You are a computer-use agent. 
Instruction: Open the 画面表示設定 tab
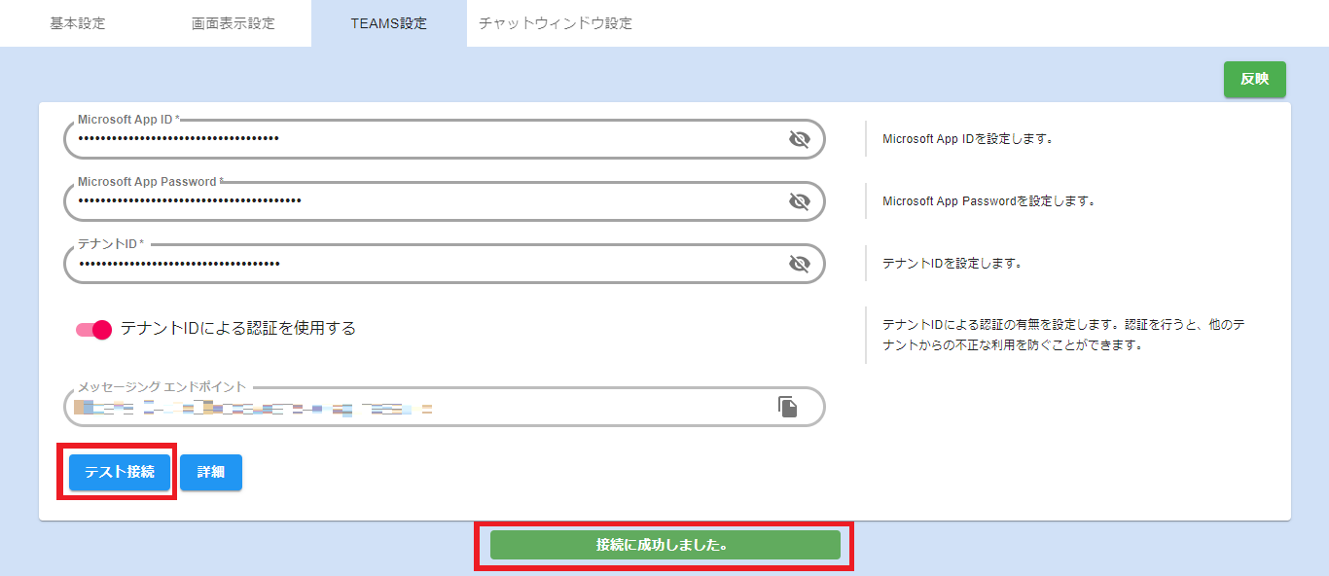click(x=233, y=23)
